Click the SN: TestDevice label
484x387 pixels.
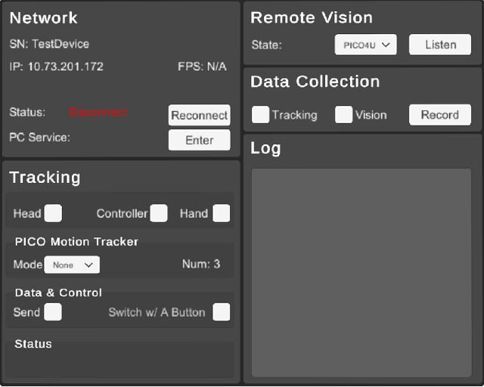[49, 44]
